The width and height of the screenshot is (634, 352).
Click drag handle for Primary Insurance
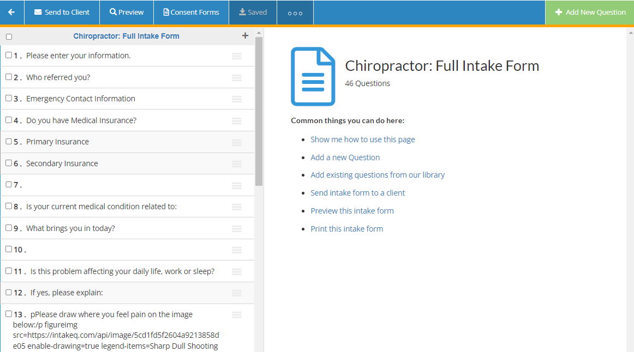click(x=237, y=142)
